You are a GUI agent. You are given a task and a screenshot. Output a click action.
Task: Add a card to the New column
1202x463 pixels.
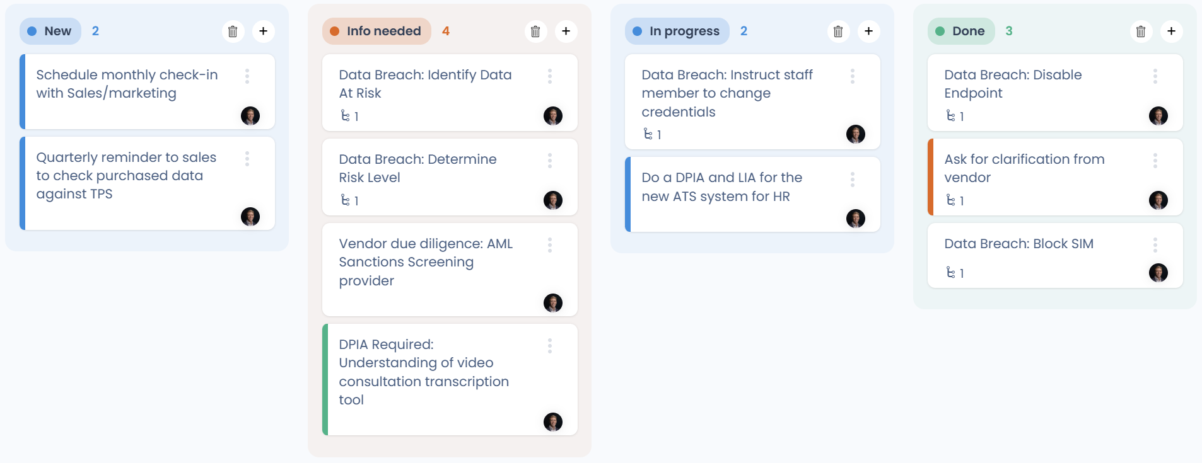pos(264,31)
